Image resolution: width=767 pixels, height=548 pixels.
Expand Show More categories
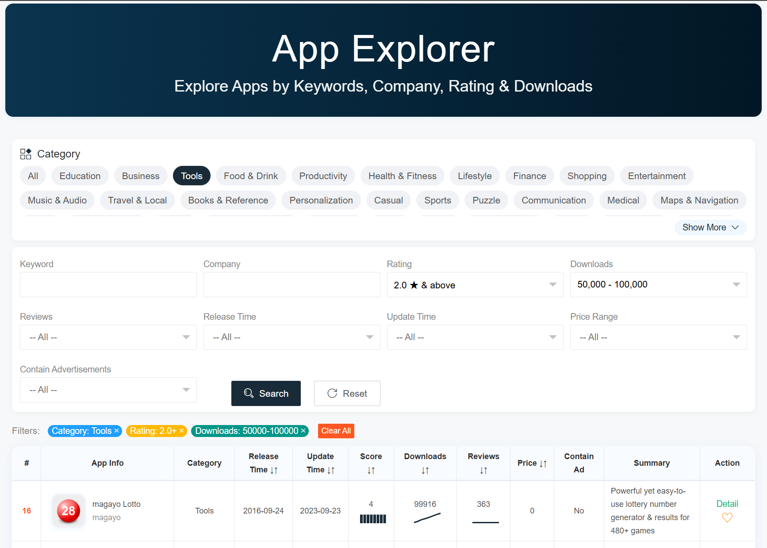pos(710,227)
